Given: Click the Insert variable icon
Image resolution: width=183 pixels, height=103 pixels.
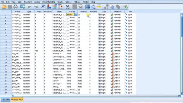Looking at the screenshot, I should (x=80, y=7).
